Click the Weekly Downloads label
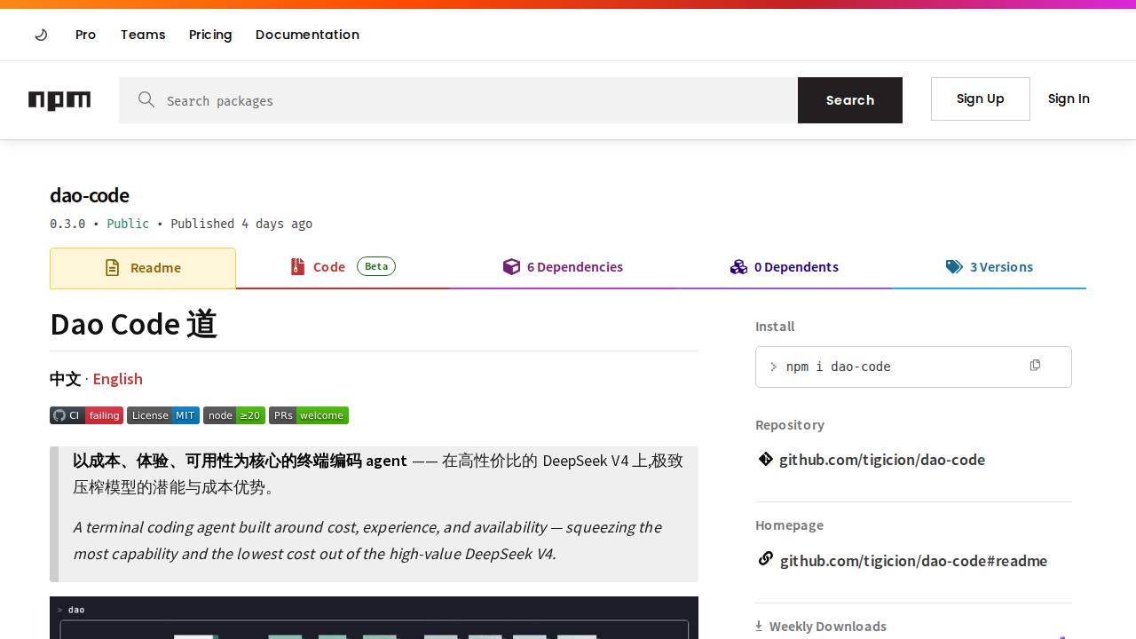Viewport: 1136px width, 639px height. pos(828,627)
